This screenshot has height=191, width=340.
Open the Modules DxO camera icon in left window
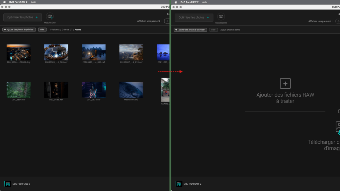pos(50,17)
